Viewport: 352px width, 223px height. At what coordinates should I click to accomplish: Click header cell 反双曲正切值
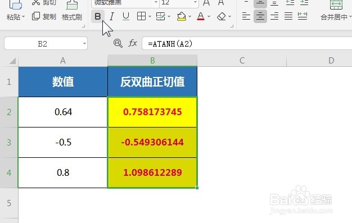(152, 81)
